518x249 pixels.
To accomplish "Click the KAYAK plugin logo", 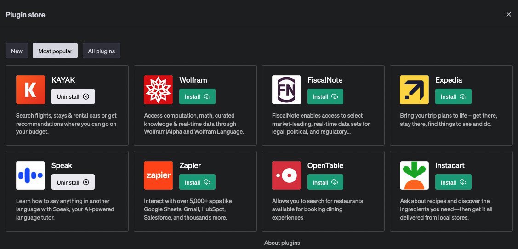I will click(x=30, y=90).
